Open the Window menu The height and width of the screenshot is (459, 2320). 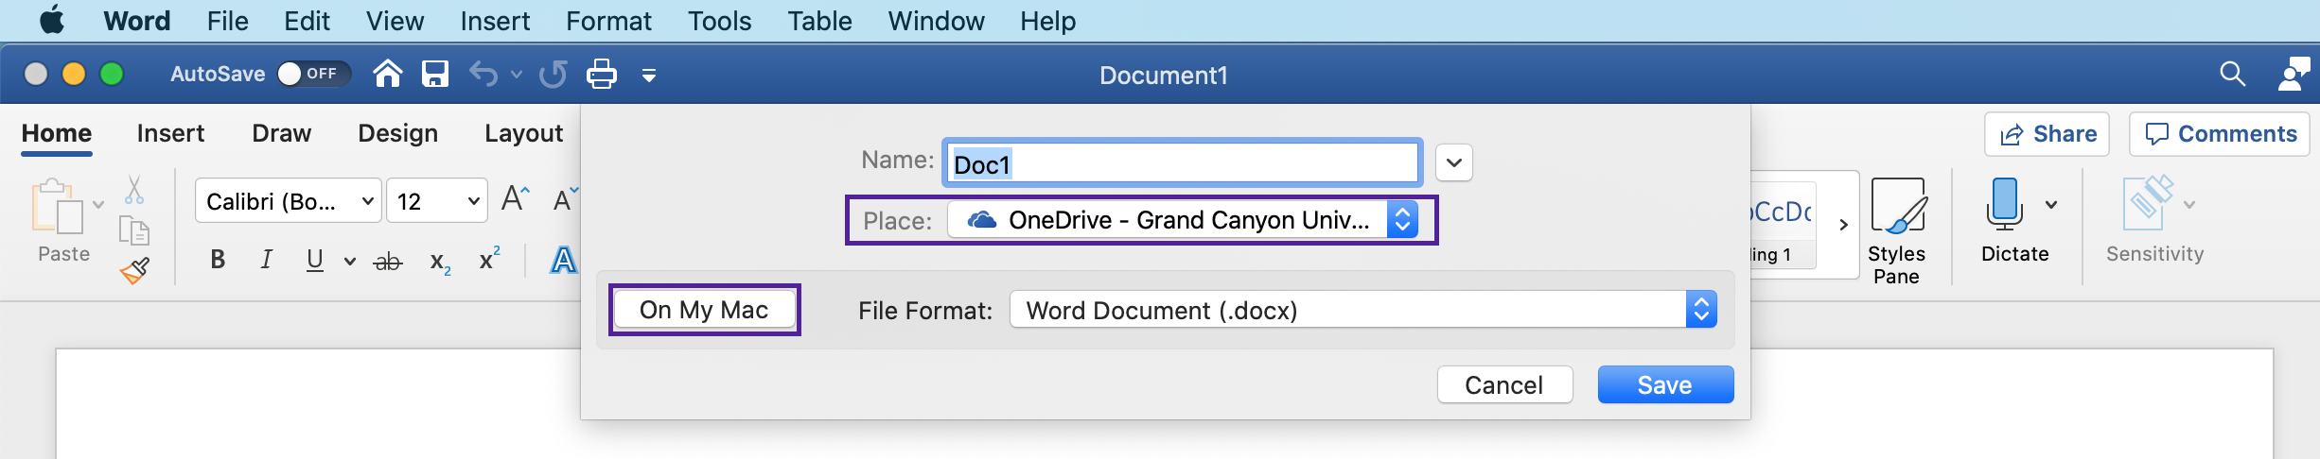click(x=936, y=21)
